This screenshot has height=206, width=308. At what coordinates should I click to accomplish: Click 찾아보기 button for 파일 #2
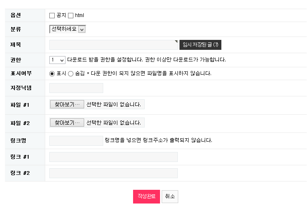(67, 123)
